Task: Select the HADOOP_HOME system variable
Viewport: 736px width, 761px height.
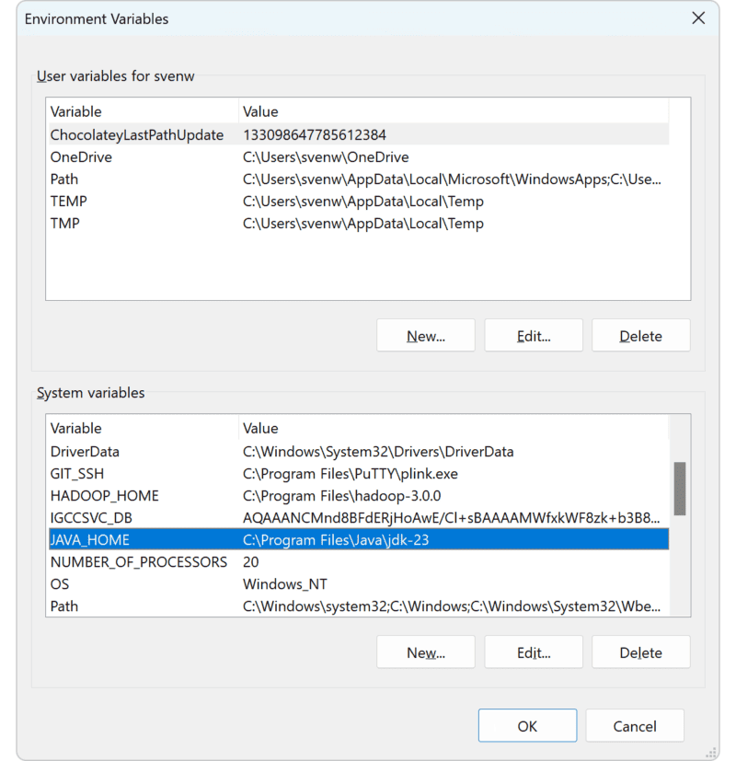Action: (x=138, y=495)
